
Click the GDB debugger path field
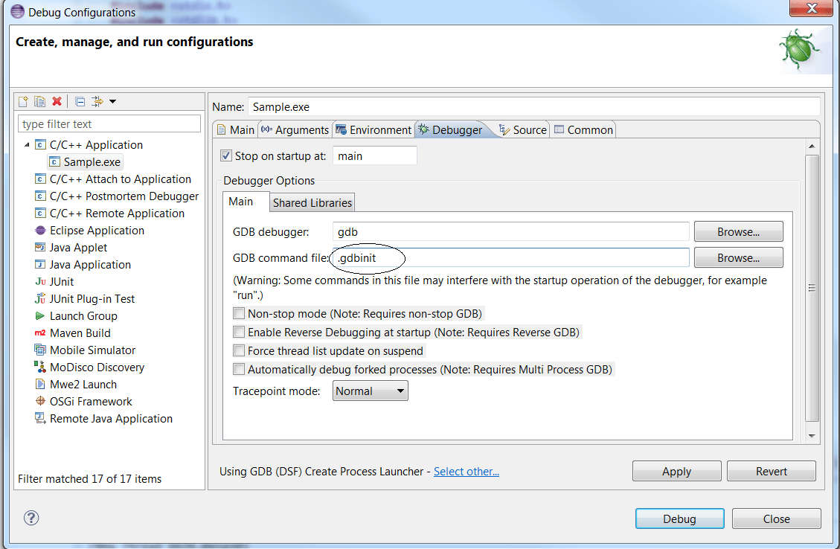click(511, 232)
